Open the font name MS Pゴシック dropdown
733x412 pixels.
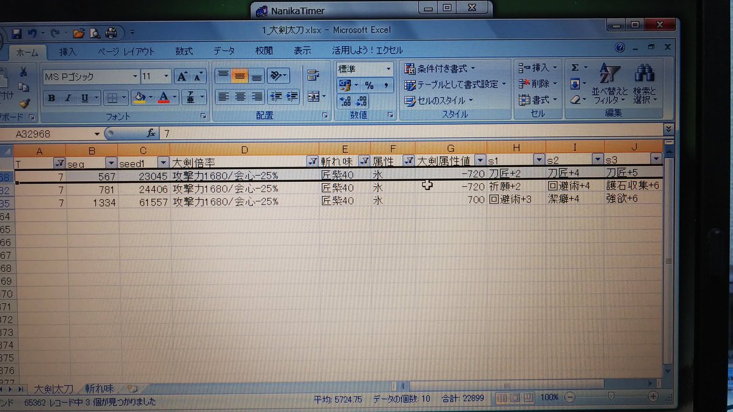pos(136,77)
